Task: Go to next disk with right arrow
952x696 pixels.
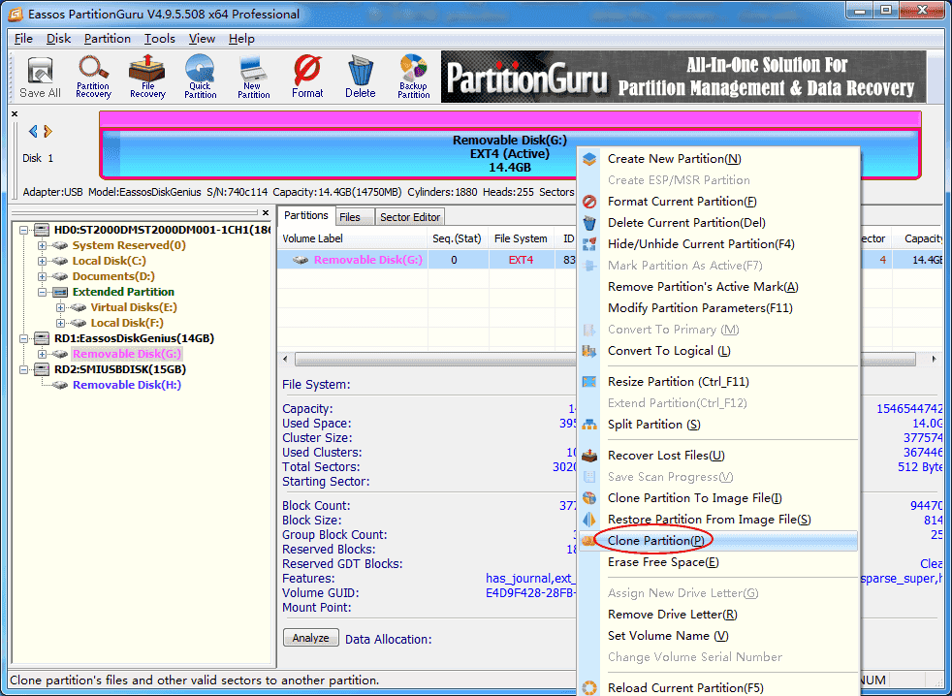Action: 48,131
